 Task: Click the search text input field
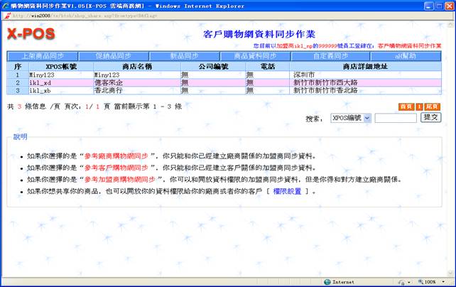point(395,118)
